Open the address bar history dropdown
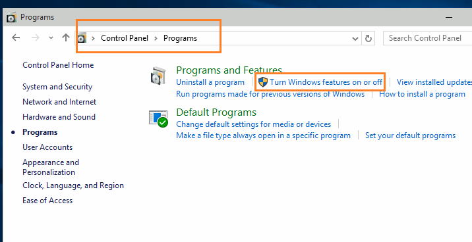Viewport: 472px width, 242px height. [355, 39]
